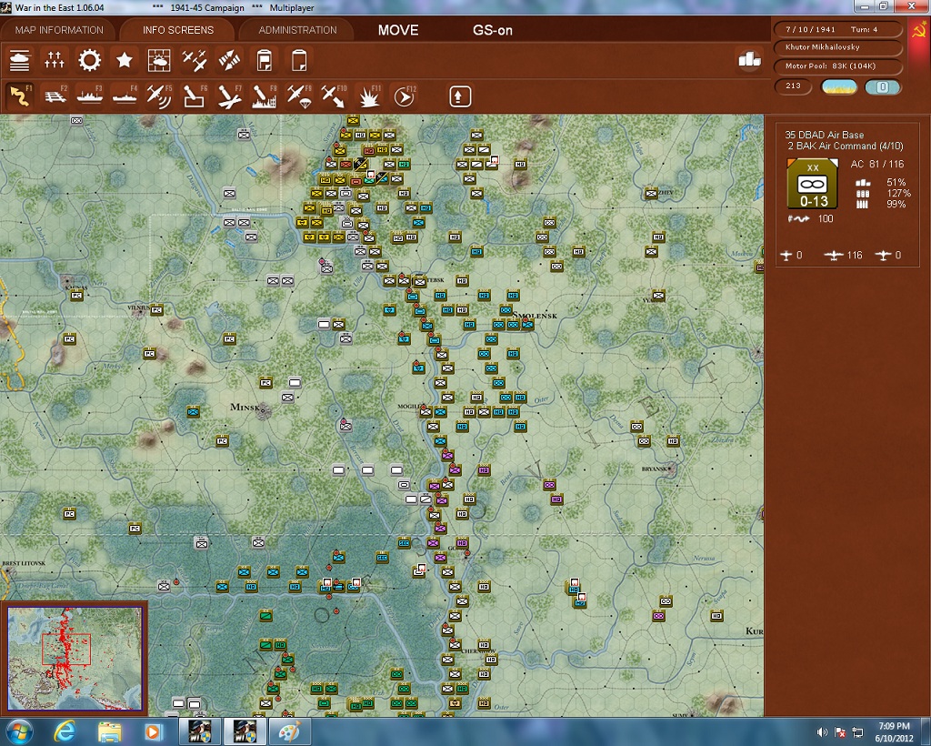The width and height of the screenshot is (931, 746).
Task: Open the air doctrine icon with planes
Action: pos(195,61)
